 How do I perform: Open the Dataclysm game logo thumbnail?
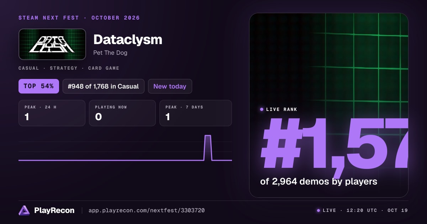coord(52,44)
